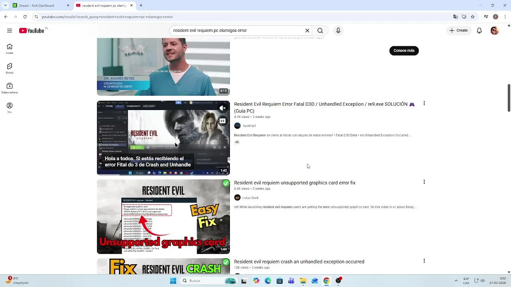Open Windows Start menu
Screen dimensions: 511x287
pyautogui.click(x=173, y=281)
